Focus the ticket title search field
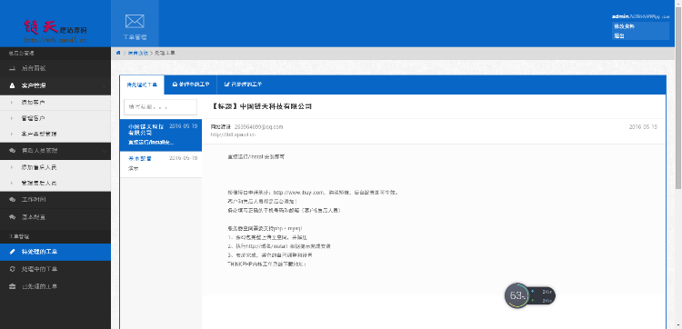 (160, 107)
